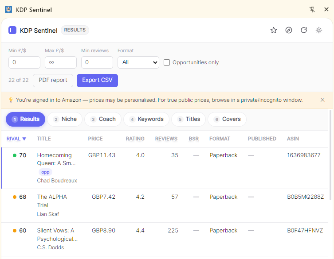This screenshot has height=259, width=334.
Task: Sort by the FORMAT column header
Action: pyautogui.click(x=220, y=139)
